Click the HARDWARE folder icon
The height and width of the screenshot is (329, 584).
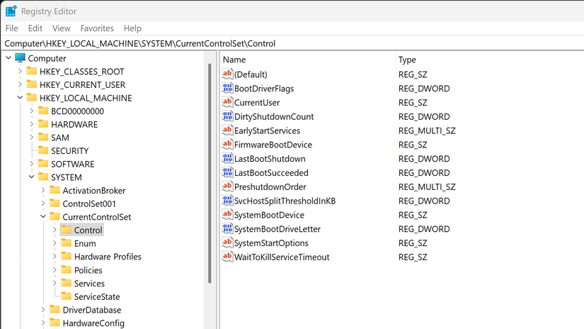coord(44,124)
